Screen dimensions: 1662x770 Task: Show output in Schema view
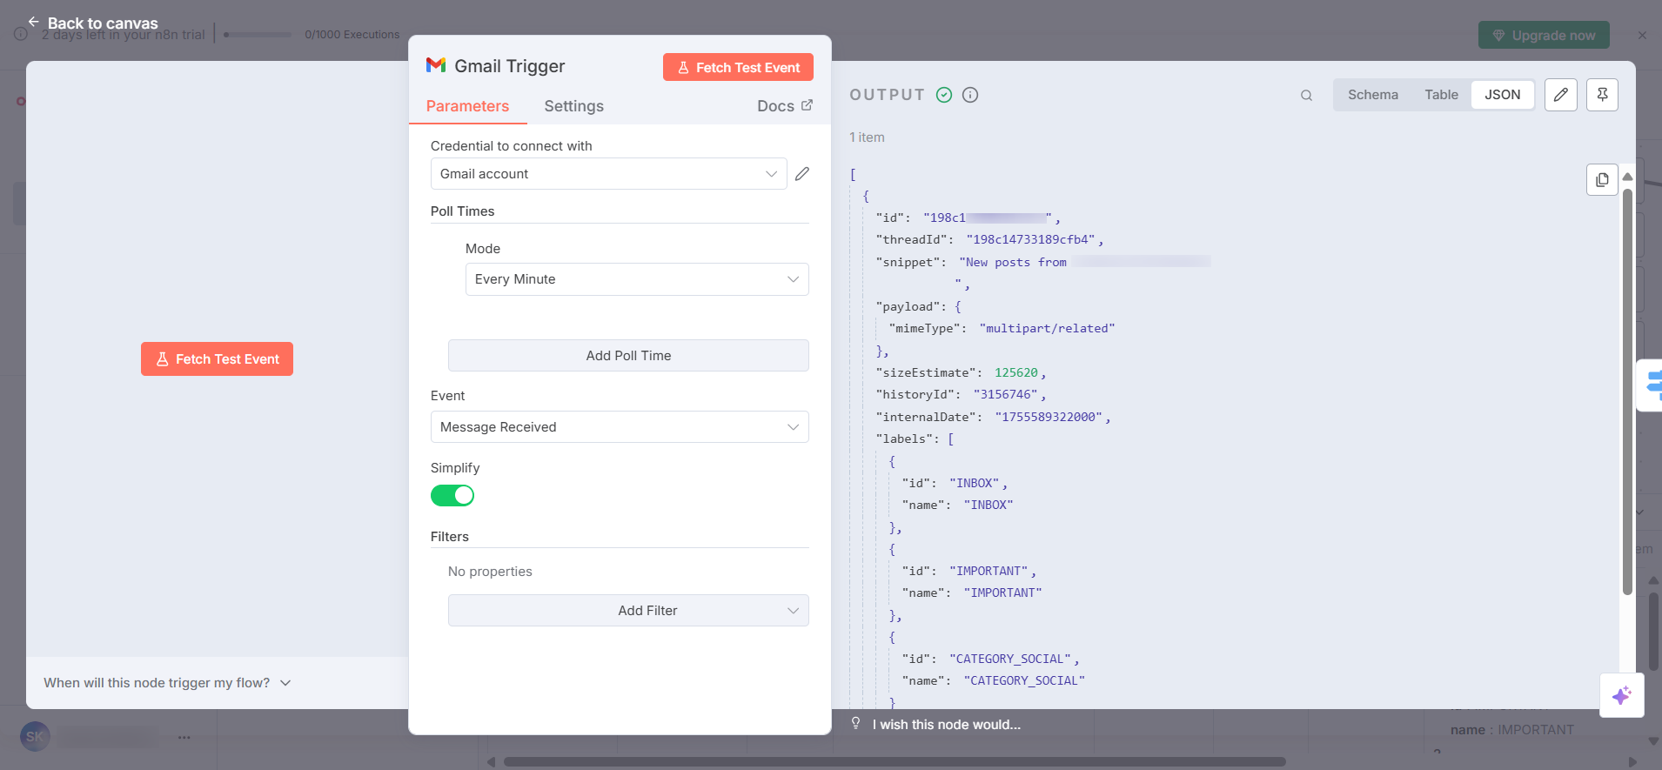click(1373, 95)
